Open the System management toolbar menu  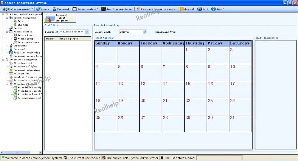(x=18, y=9)
